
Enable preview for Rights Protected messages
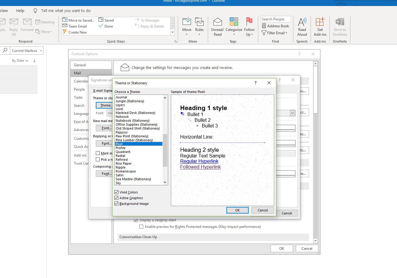pyautogui.click(x=141, y=227)
